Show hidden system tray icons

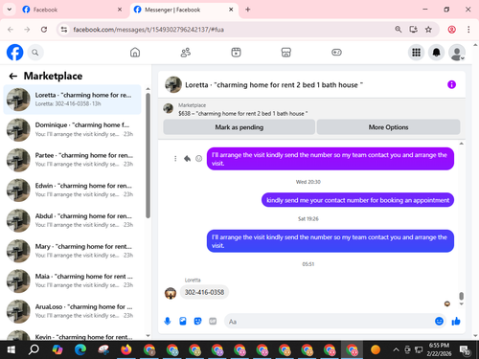tap(396, 349)
